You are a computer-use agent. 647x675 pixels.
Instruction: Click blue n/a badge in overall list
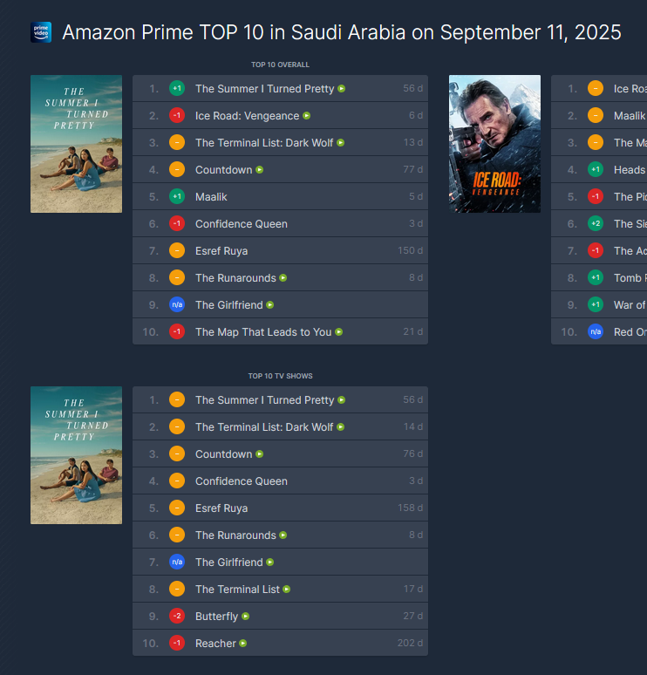[177, 305]
